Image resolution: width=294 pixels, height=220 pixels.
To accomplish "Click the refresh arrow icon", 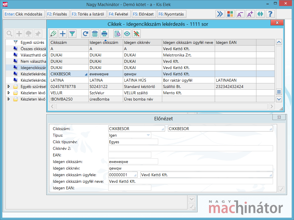I will (x=85, y=34).
